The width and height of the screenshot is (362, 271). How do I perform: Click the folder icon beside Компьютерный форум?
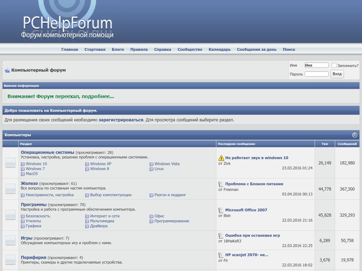point(7,70)
